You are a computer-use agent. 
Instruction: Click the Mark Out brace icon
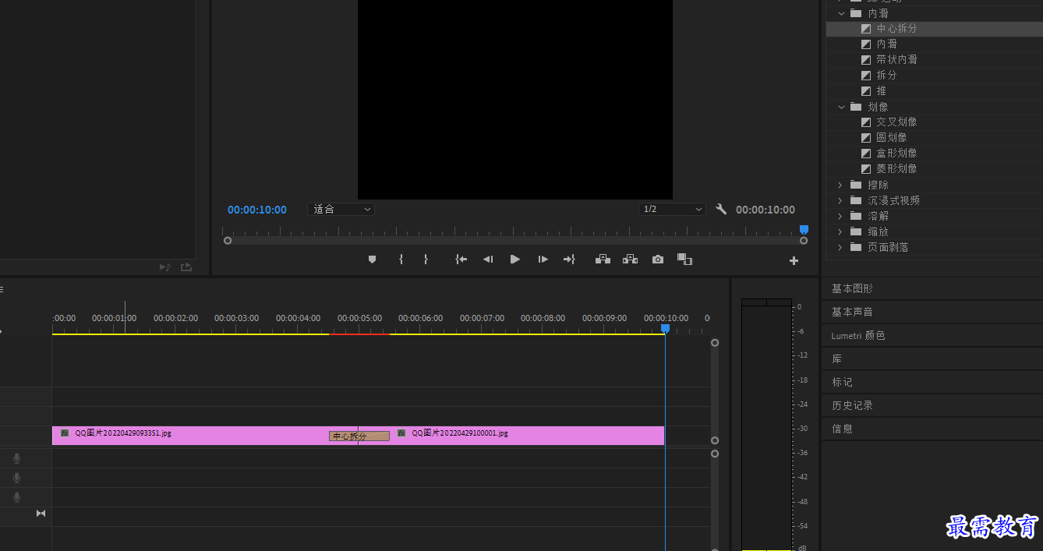(426, 260)
